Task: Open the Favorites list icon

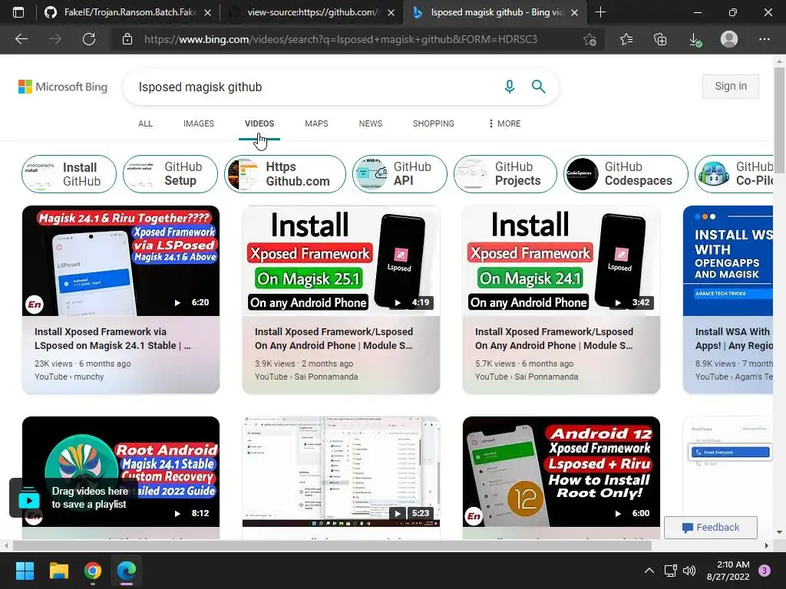Action: [626, 39]
